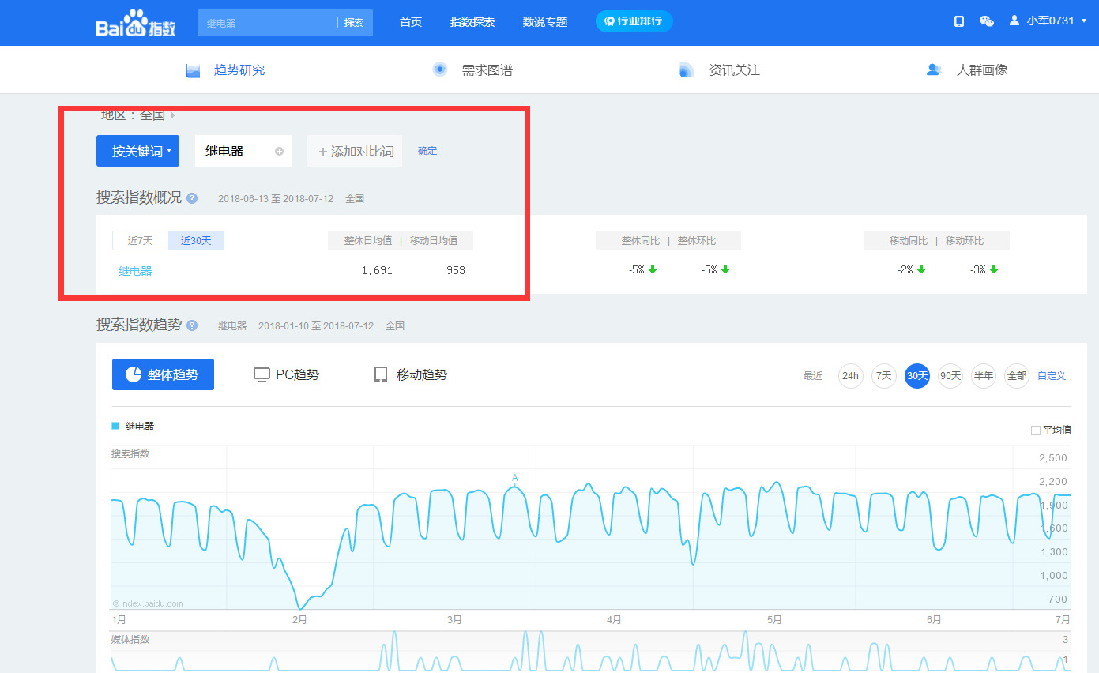The height and width of the screenshot is (673, 1099).
Task: Click the circle icon inside the 继电器 keyword box
Action: point(279,151)
